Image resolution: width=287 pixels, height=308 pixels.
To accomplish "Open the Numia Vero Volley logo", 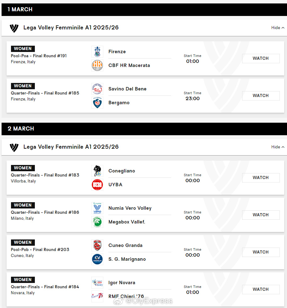I will coord(97,208).
